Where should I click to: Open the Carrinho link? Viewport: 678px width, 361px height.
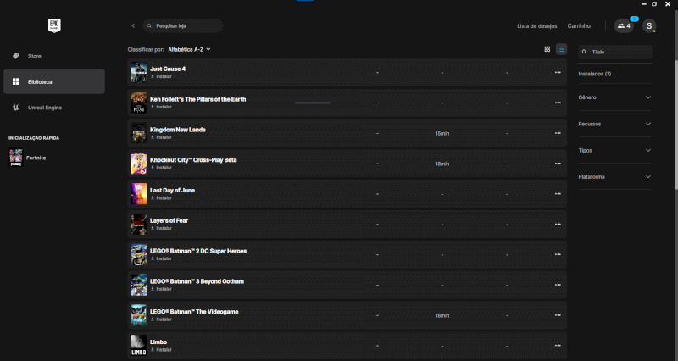pos(579,26)
